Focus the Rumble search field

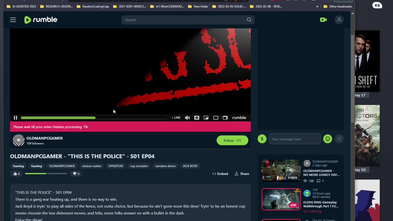pos(188,20)
